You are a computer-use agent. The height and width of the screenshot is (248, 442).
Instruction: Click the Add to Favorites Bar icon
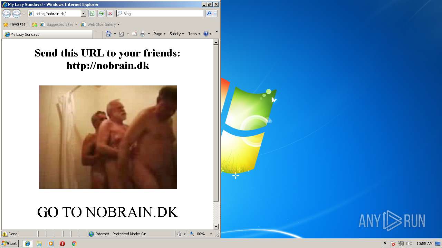[x=35, y=24]
